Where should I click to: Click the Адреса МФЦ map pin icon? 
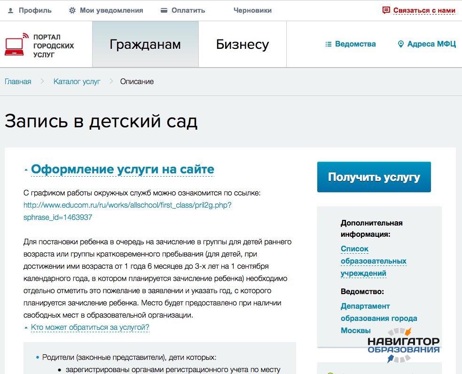pos(401,44)
